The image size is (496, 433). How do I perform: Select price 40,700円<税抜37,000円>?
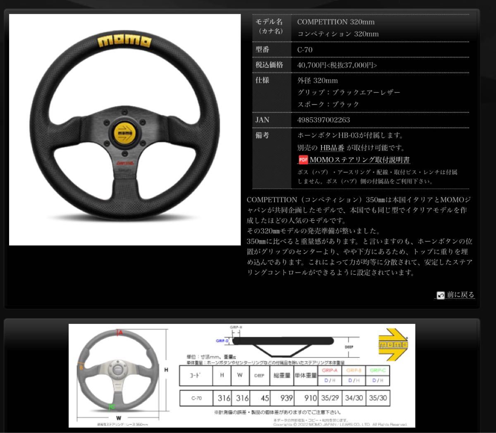337,65
